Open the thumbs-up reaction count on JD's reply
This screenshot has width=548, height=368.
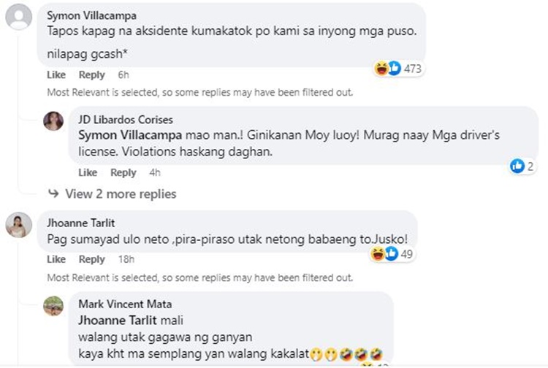(x=522, y=166)
